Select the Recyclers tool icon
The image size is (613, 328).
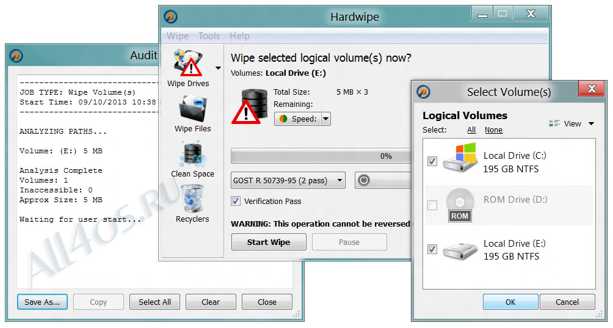click(192, 199)
